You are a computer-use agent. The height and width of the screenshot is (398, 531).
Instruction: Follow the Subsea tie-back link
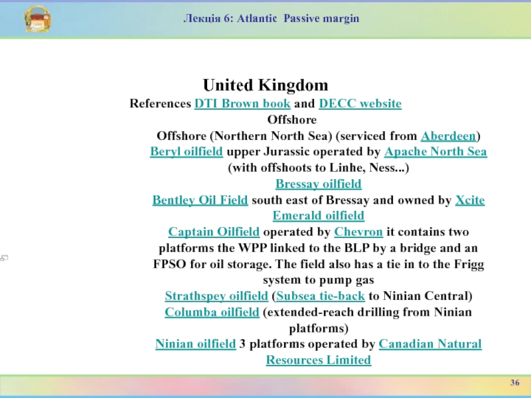(321, 296)
